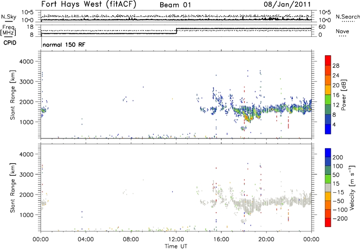
Task: Select the 'Time UT' axis title
Action: pyautogui.click(x=176, y=246)
